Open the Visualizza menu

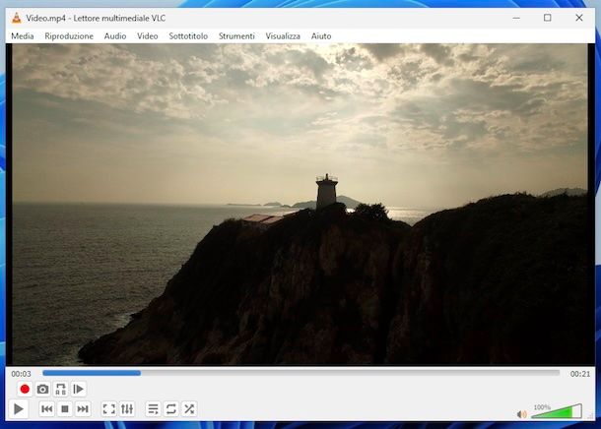[283, 36]
